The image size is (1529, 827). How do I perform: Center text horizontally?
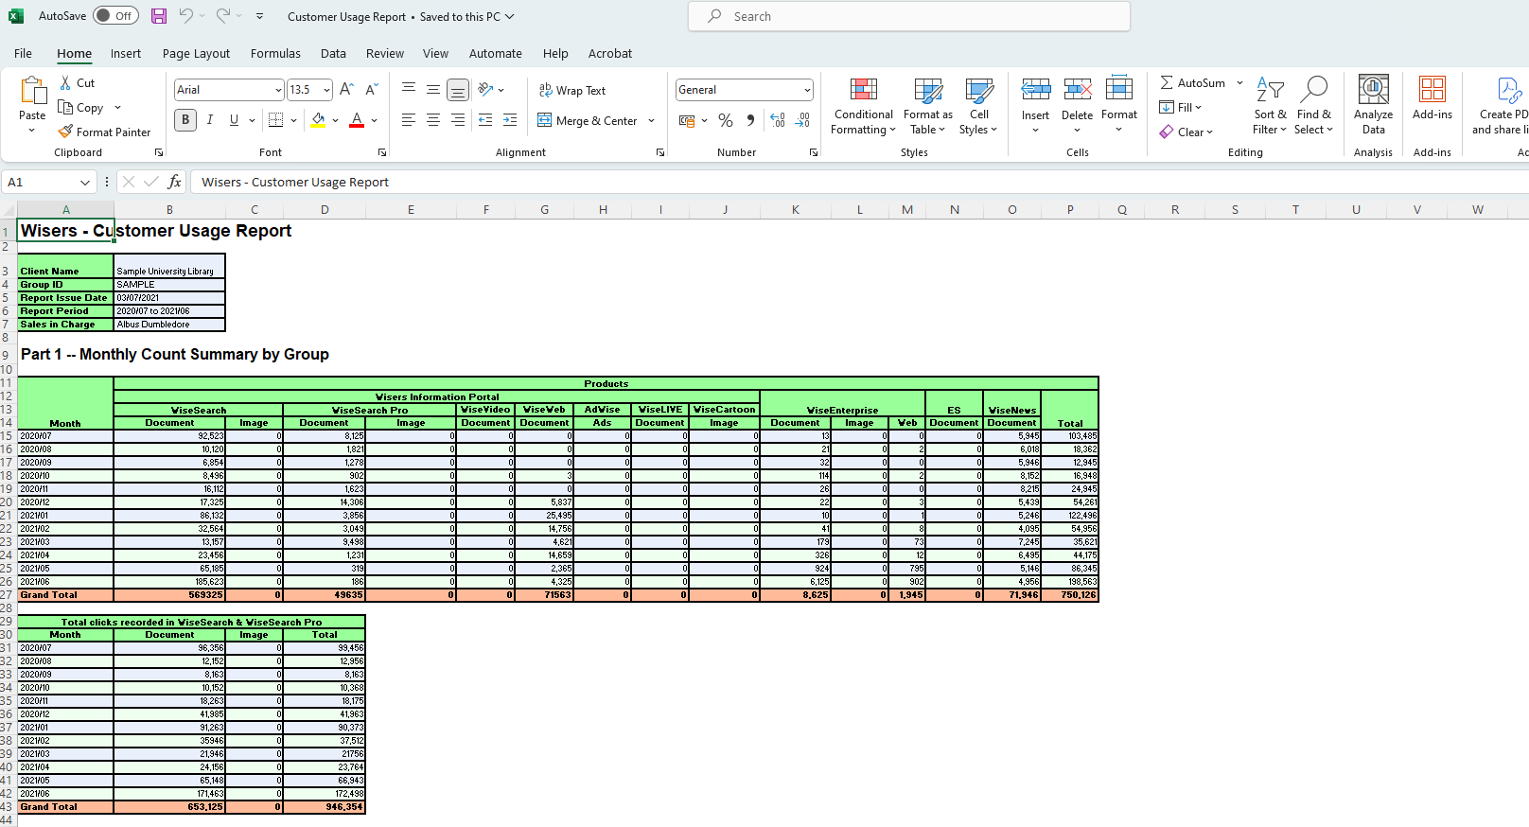[433, 120]
